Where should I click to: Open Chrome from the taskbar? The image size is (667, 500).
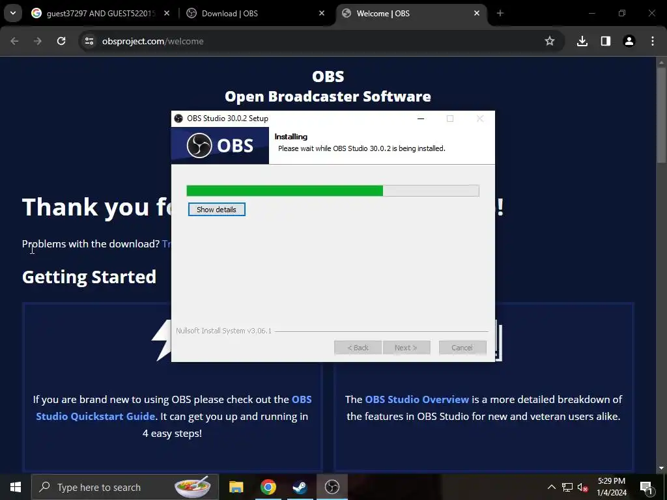(268, 487)
